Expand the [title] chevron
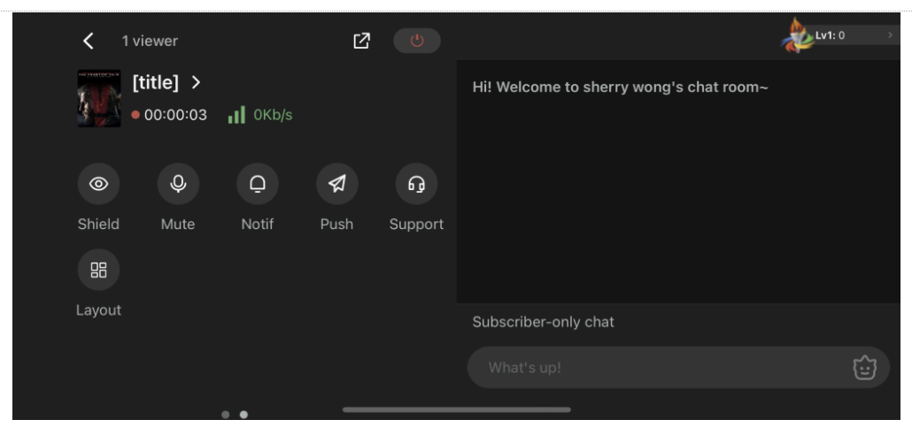 pyautogui.click(x=196, y=82)
